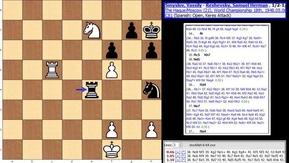
Task: Select the white pawn on h2
Action: tap(151, 130)
